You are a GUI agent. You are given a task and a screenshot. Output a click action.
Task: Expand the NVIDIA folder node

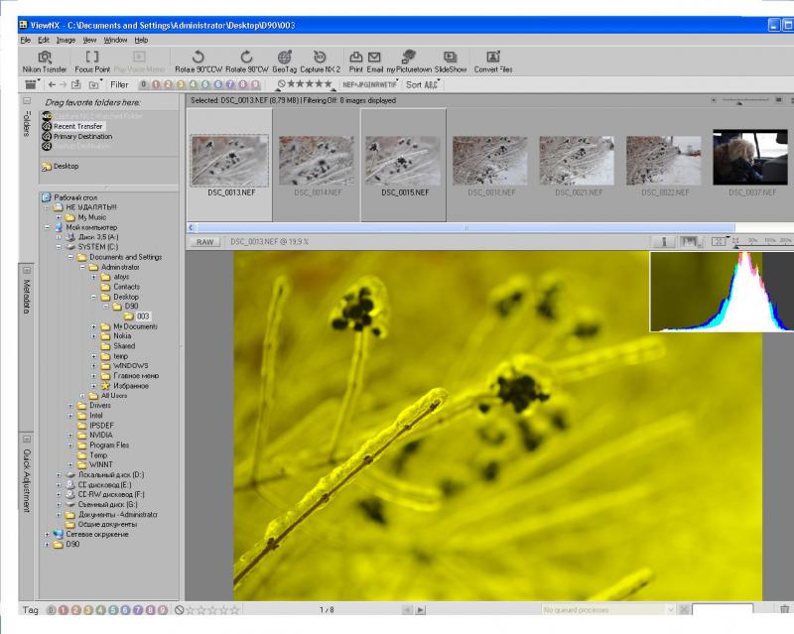tap(70, 435)
